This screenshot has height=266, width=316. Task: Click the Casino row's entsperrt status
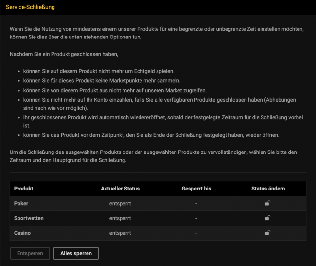[x=120, y=233]
